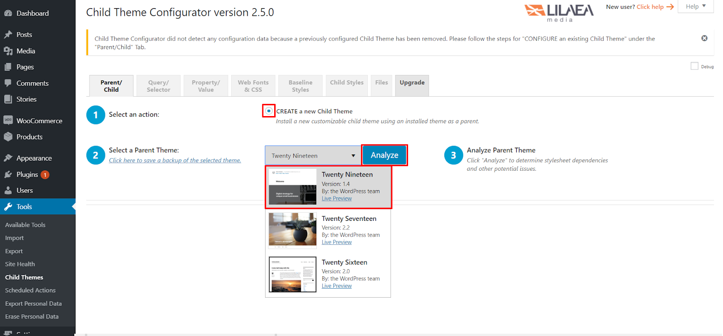
Task: Click the Lilaea Media logo
Action: (x=559, y=13)
